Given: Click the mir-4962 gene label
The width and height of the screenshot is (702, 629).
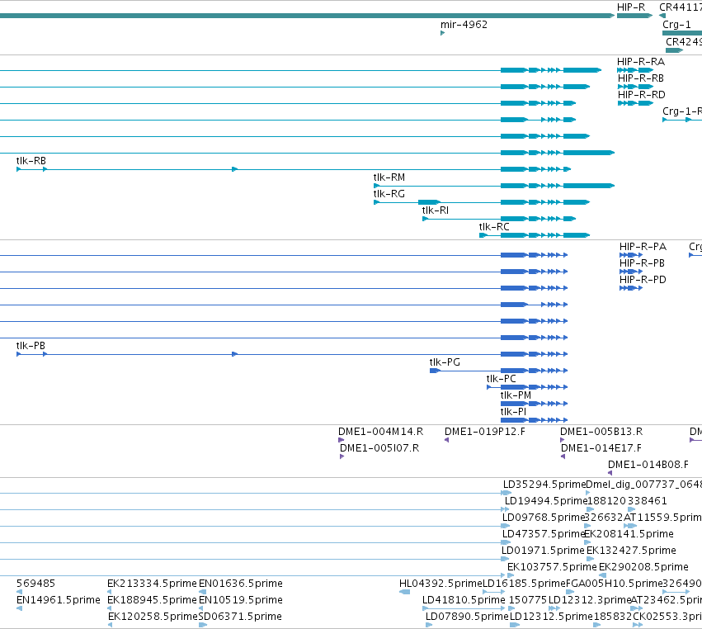Looking at the screenshot, I should click(464, 25).
